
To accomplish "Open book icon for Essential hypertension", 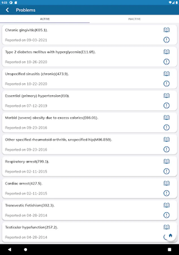I will coord(167,96).
